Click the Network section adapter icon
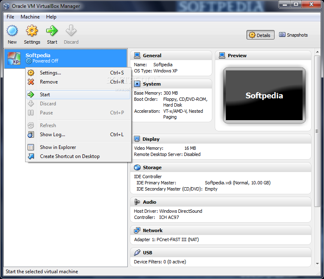Viewport: 324px width, 279px height. pos(137,230)
